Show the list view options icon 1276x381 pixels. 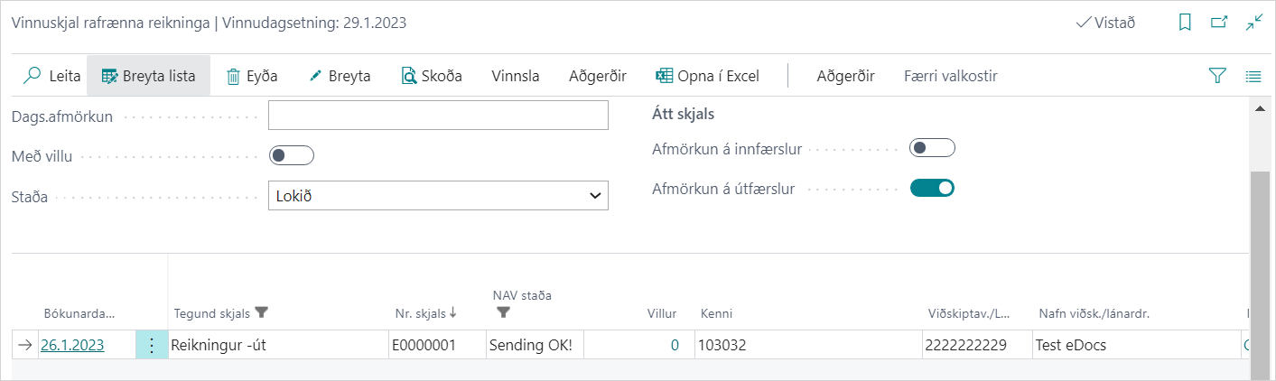tap(1253, 76)
